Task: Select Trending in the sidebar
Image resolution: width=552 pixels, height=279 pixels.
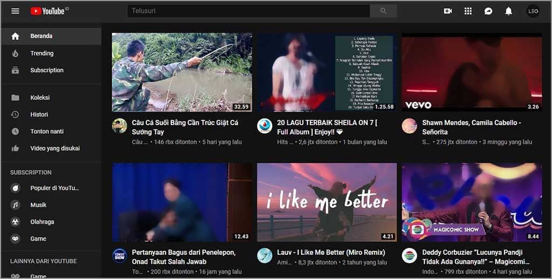Action: click(x=51, y=53)
